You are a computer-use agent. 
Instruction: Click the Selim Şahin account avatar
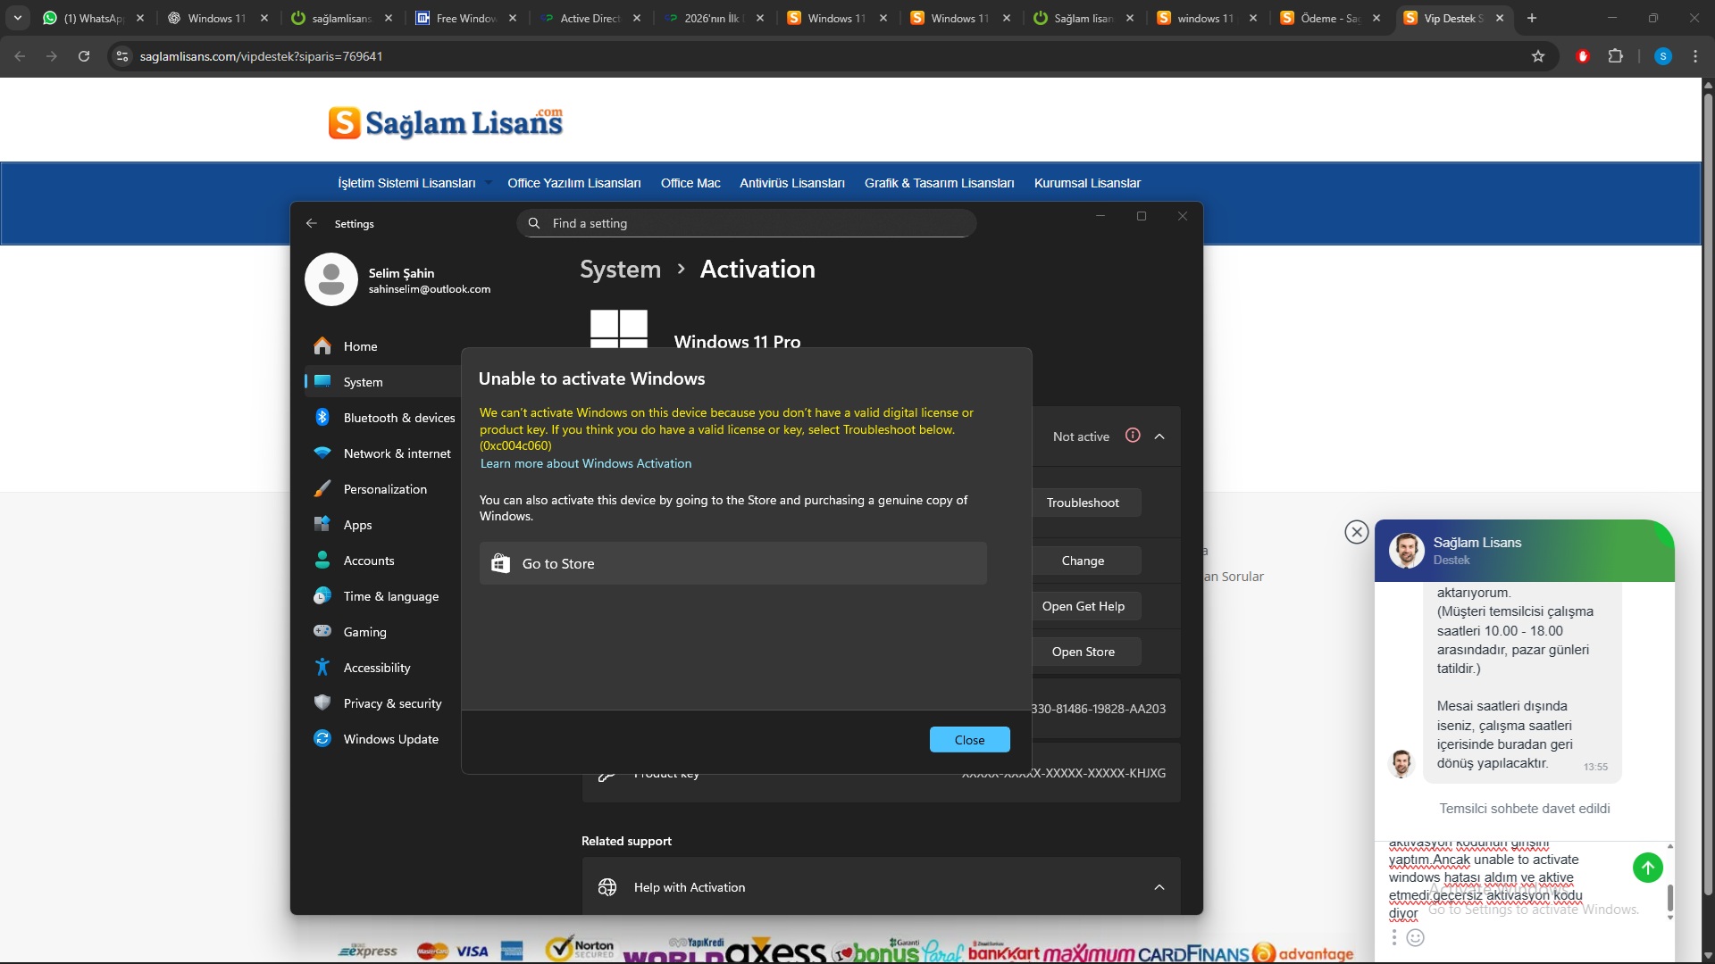331,279
